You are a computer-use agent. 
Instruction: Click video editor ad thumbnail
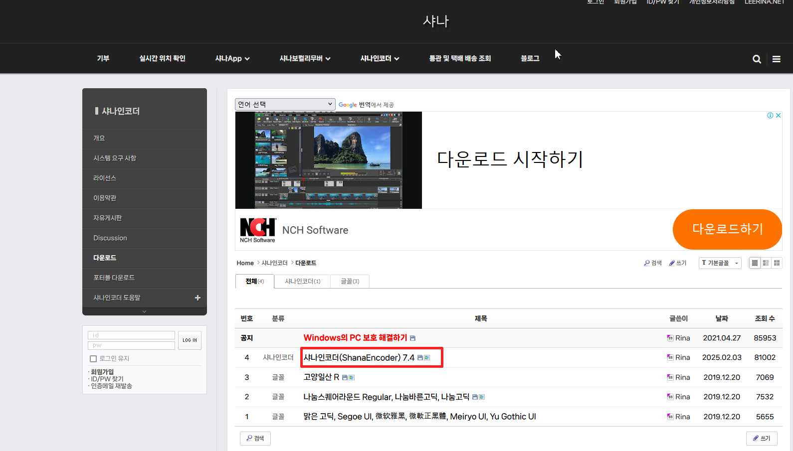point(329,160)
